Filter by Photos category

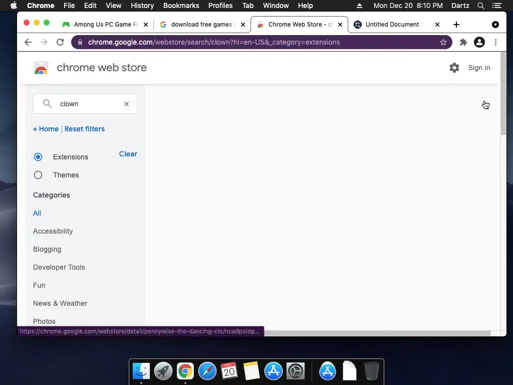(44, 321)
